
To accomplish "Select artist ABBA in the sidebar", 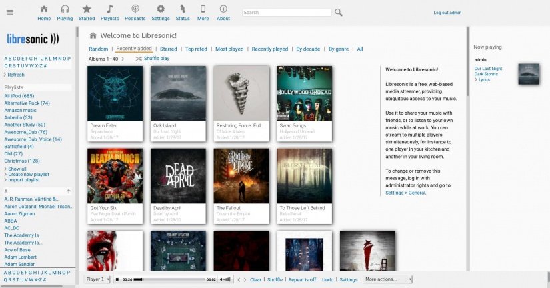I will pos(11,221).
